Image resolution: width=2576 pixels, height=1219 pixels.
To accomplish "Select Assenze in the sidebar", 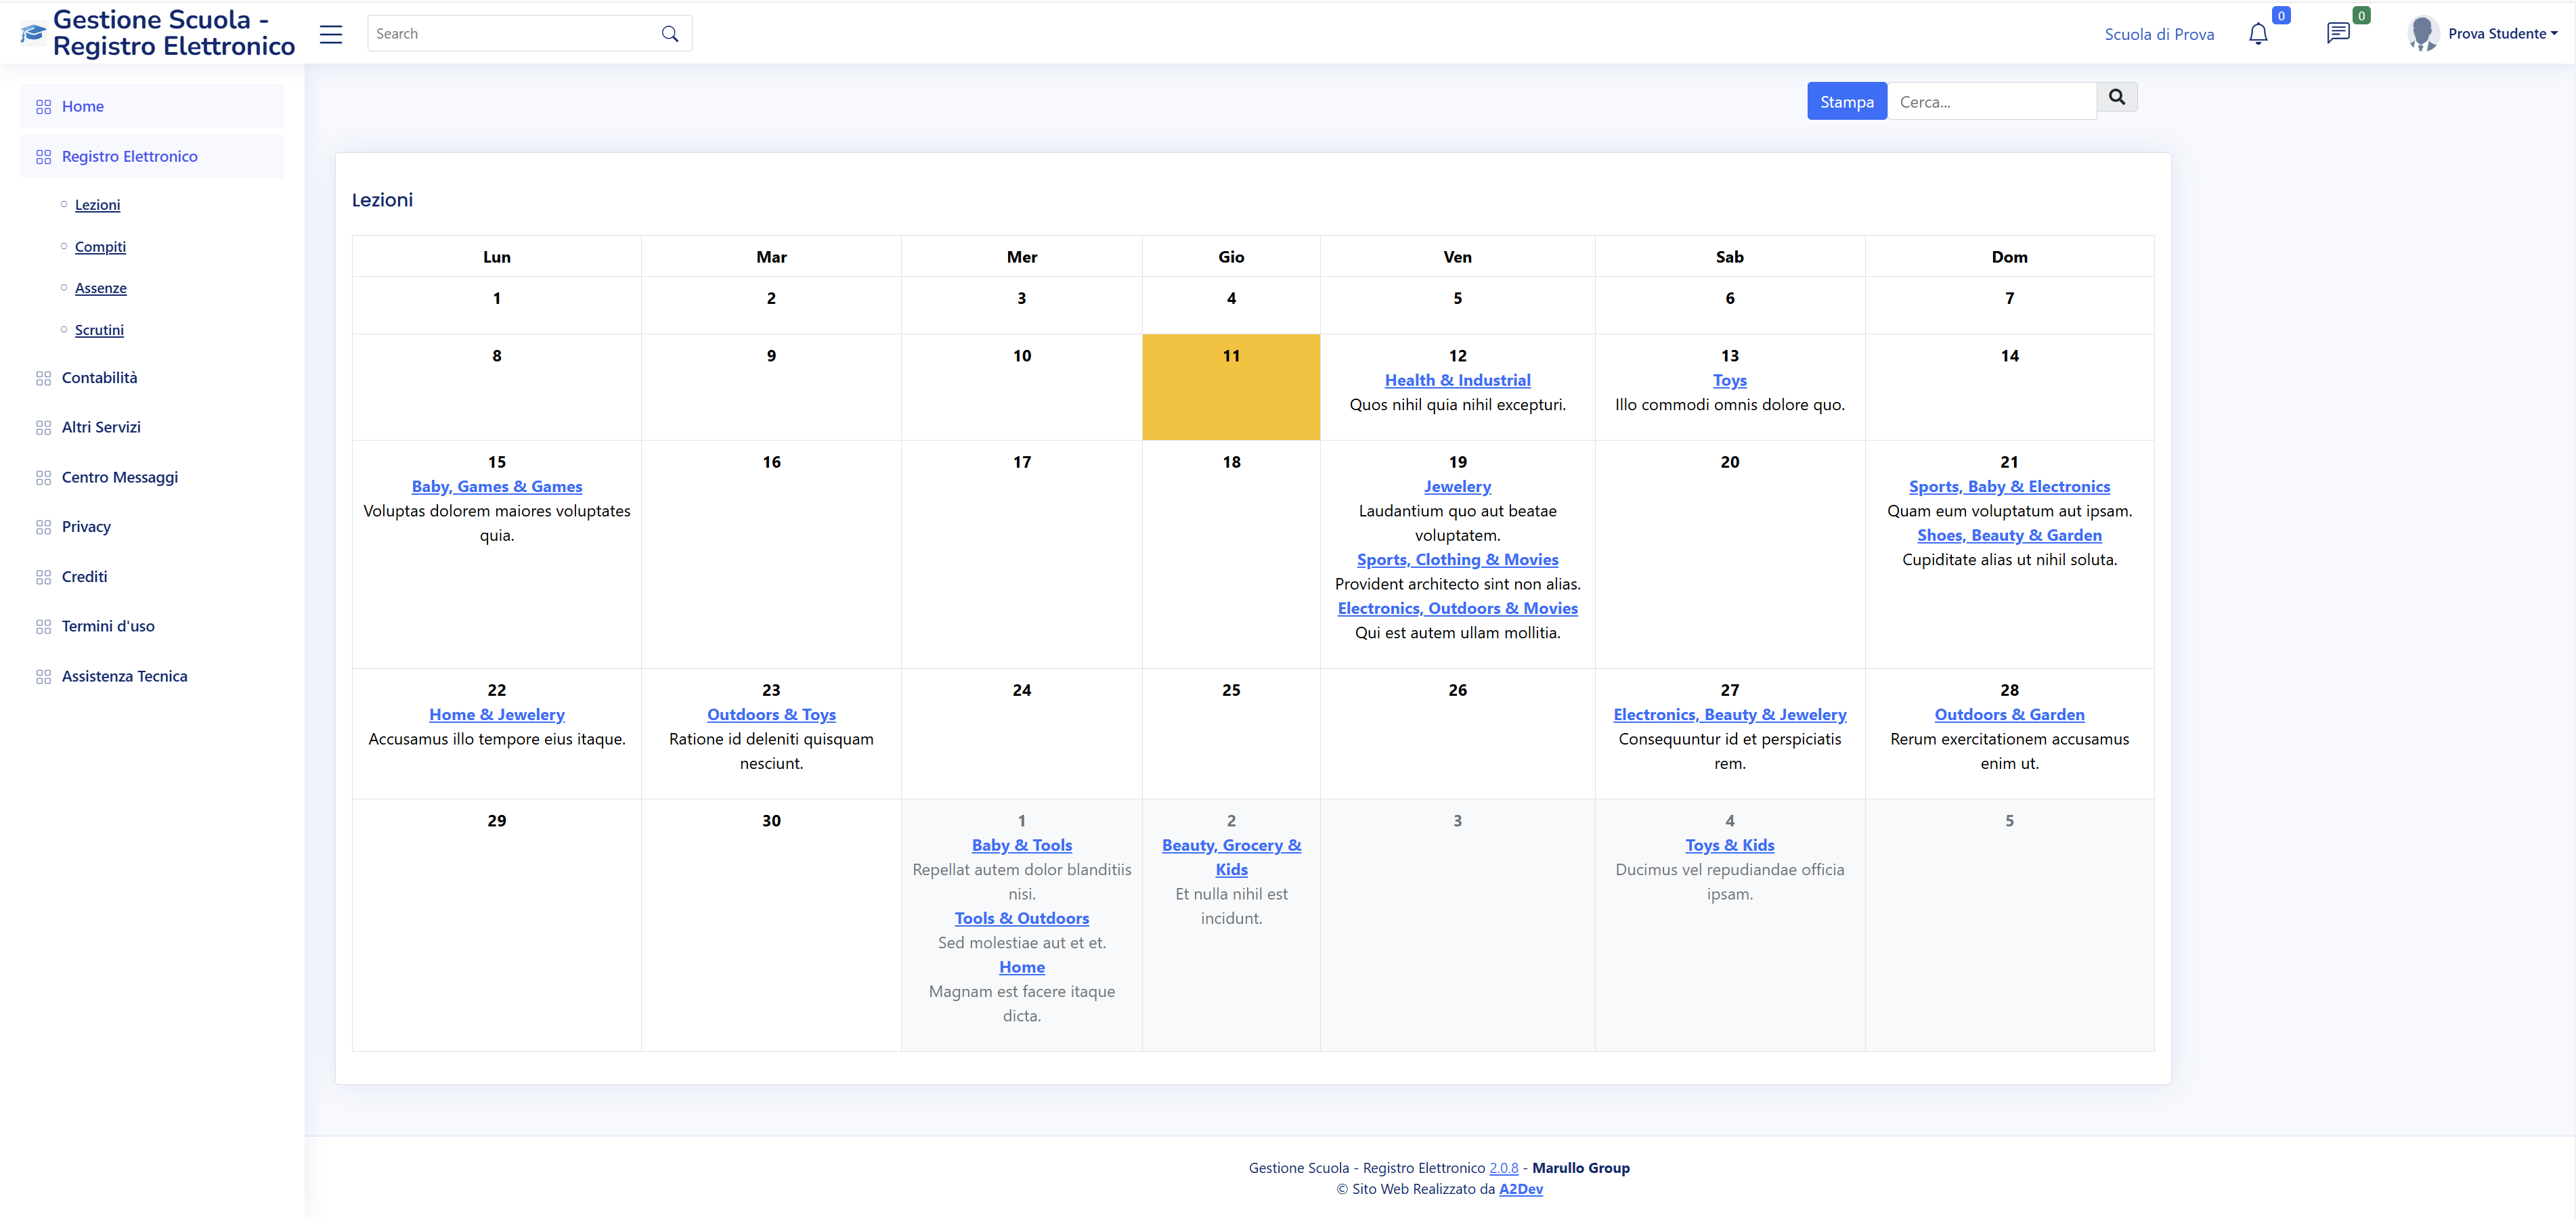I will 101,288.
